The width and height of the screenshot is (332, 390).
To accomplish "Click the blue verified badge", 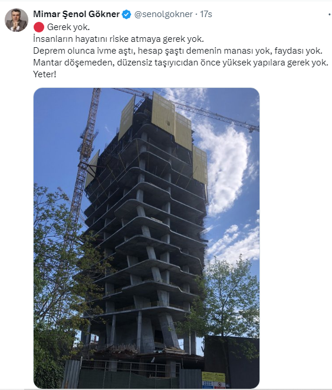I will pos(126,14).
